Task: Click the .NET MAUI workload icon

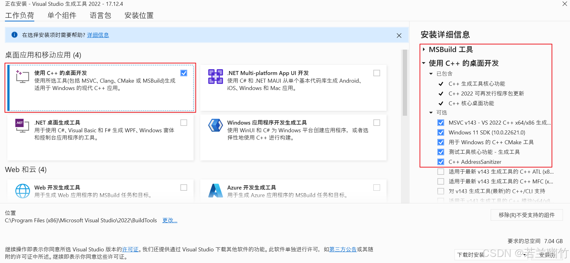Action: tap(216, 77)
